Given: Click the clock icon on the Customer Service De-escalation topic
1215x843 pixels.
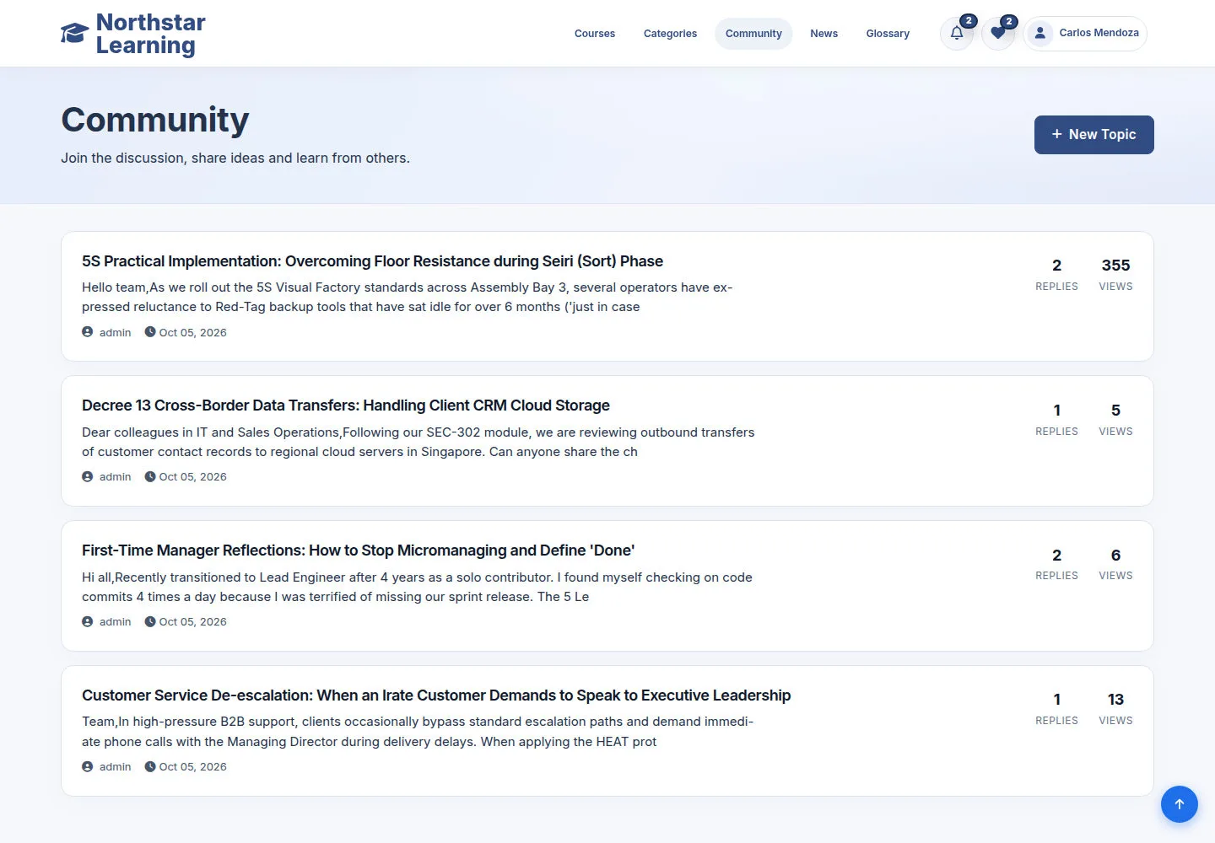Looking at the screenshot, I should (150, 766).
